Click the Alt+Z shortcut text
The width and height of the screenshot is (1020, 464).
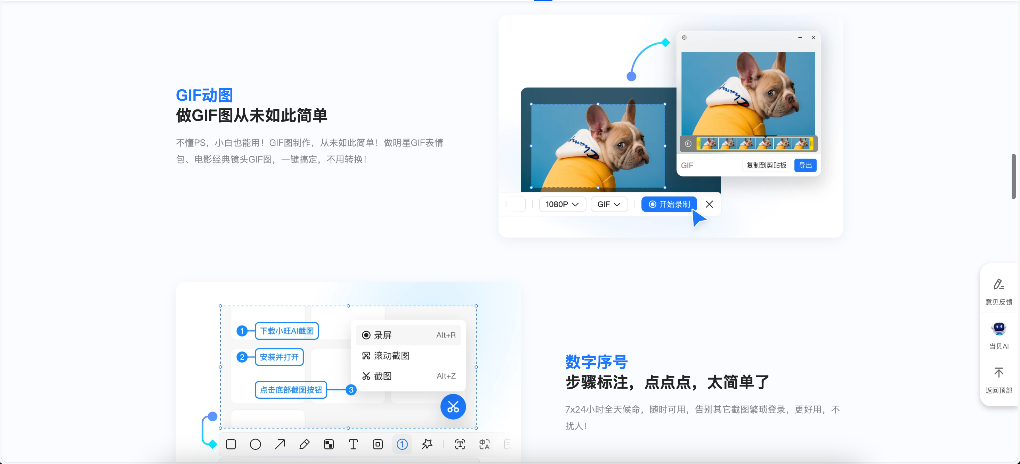point(446,376)
